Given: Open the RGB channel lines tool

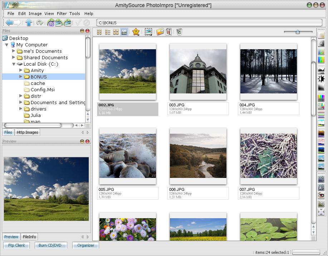Looking at the screenshot, I should (x=321, y=114).
